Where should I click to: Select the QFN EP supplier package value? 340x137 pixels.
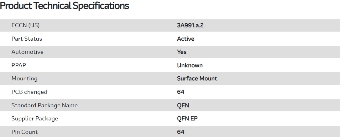click(187, 119)
